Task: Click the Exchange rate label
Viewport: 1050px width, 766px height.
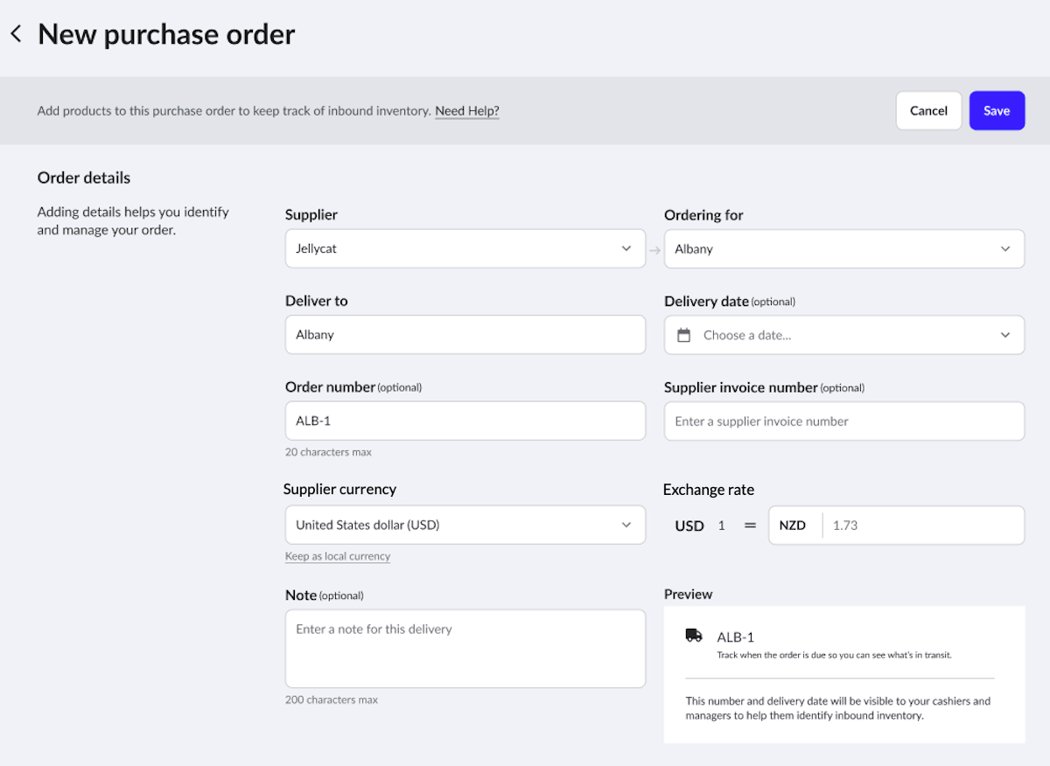Action: (x=709, y=490)
